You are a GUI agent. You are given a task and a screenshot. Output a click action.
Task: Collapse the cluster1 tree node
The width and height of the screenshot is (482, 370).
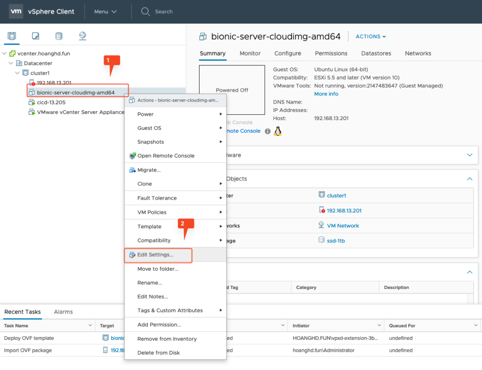(17, 73)
